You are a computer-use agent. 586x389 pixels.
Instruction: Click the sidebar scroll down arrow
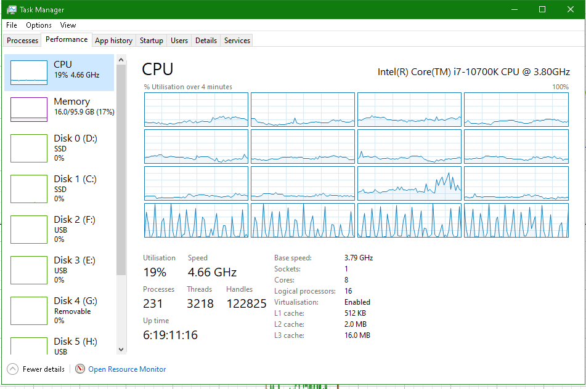click(121, 349)
